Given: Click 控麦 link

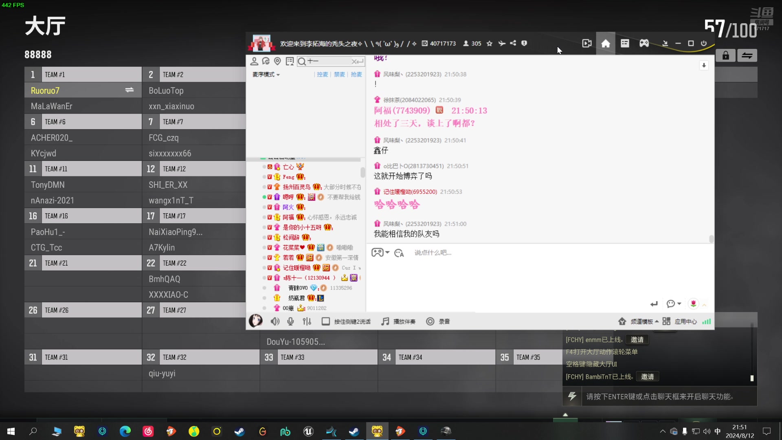Looking at the screenshot, I should tap(322, 75).
